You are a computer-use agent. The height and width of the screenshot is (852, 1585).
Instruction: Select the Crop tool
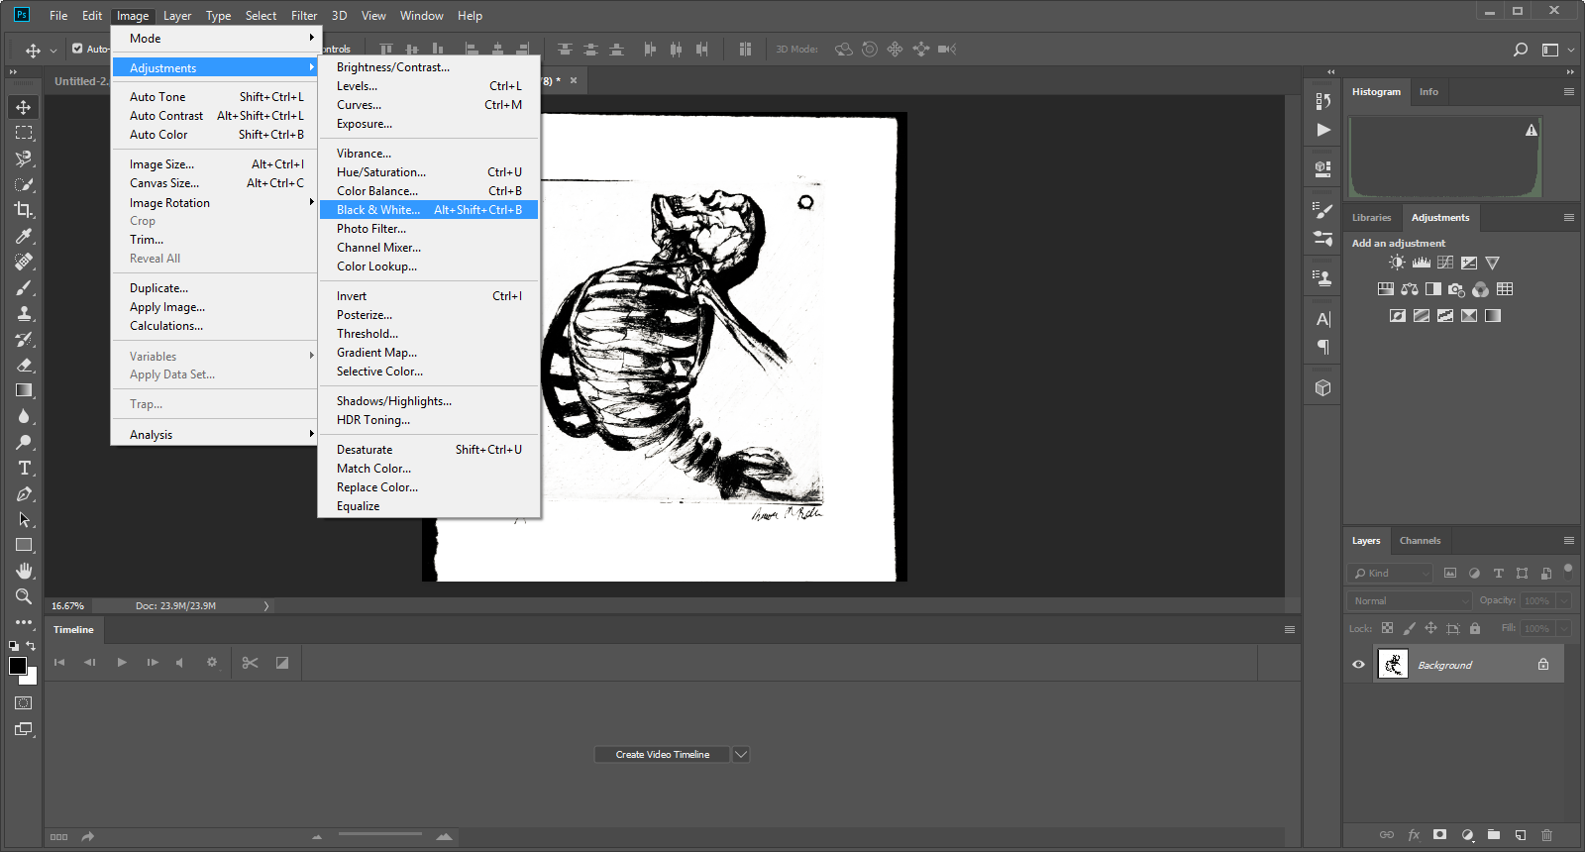(24, 210)
